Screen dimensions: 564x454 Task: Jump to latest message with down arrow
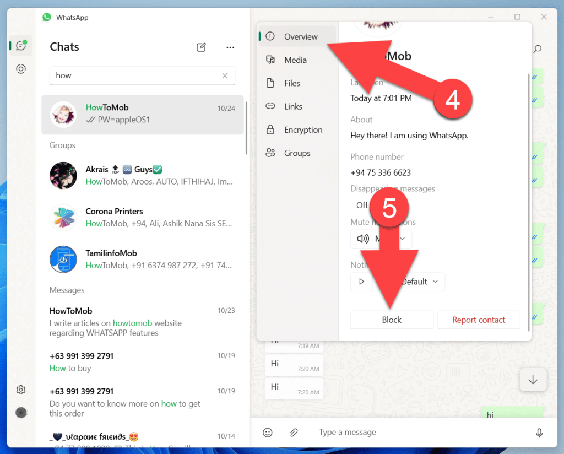(533, 380)
